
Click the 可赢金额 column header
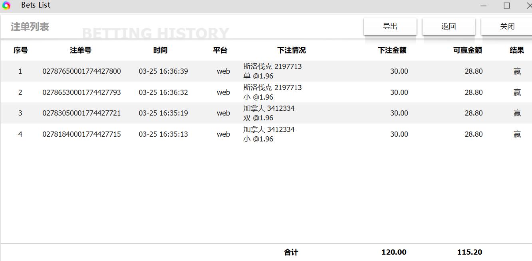click(467, 50)
